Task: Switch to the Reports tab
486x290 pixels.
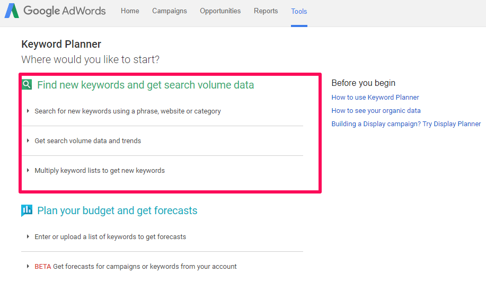Action: pos(266,11)
